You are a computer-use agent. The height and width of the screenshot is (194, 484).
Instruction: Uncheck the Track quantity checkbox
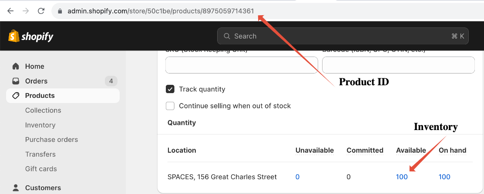click(170, 89)
